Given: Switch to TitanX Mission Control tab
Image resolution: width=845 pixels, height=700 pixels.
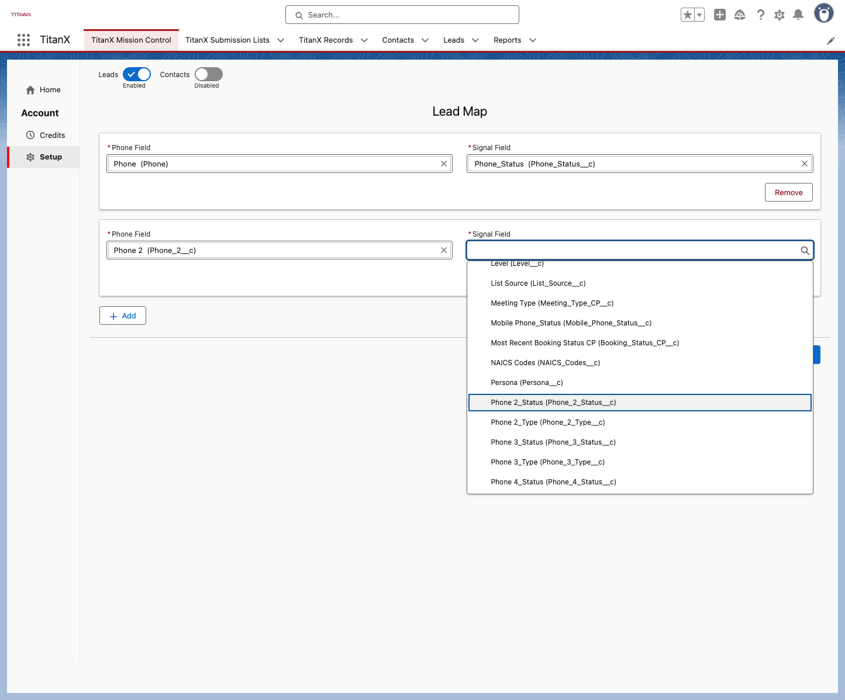Looking at the screenshot, I should (x=131, y=40).
